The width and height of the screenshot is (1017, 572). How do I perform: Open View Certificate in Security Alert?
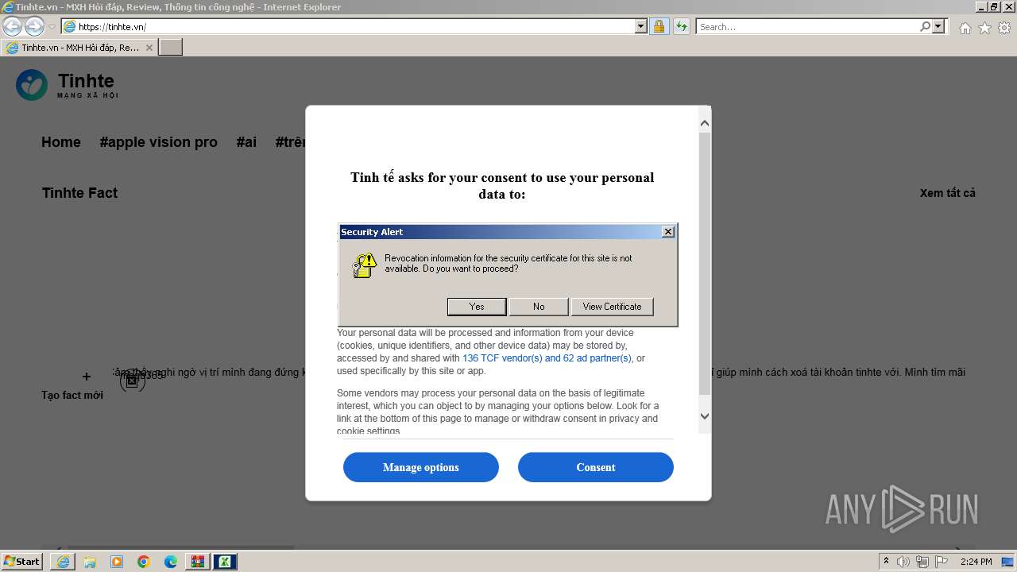click(612, 307)
